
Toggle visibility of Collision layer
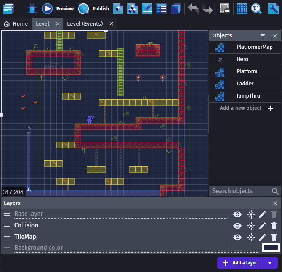(237, 226)
